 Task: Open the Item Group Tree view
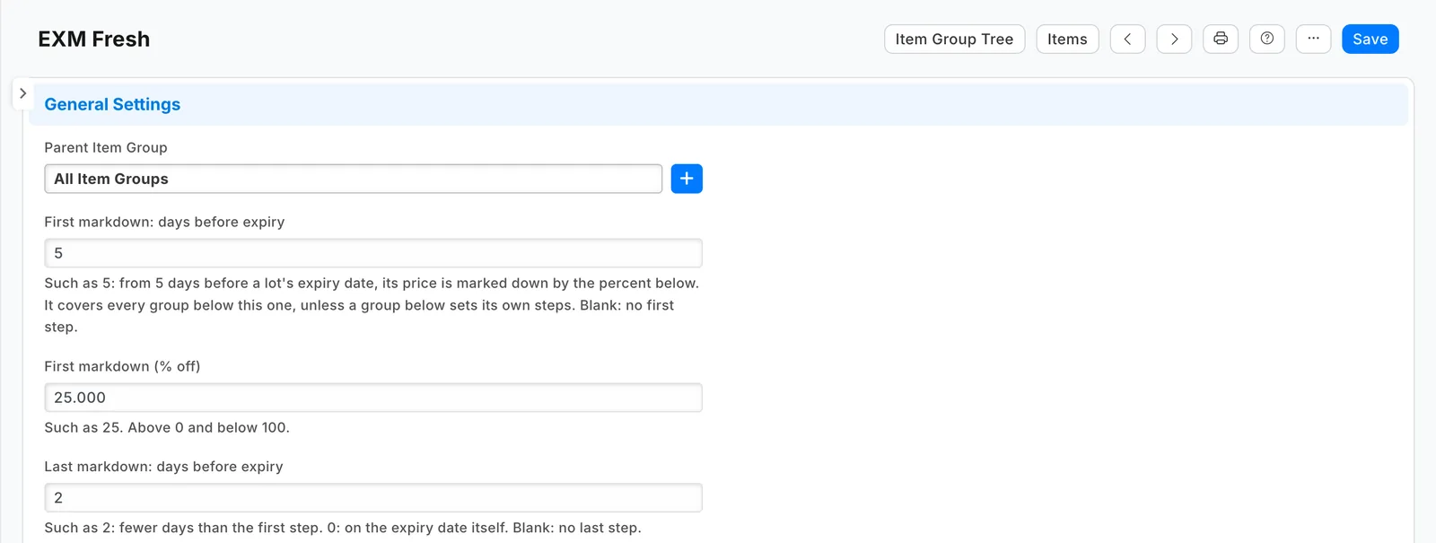pyautogui.click(x=954, y=39)
